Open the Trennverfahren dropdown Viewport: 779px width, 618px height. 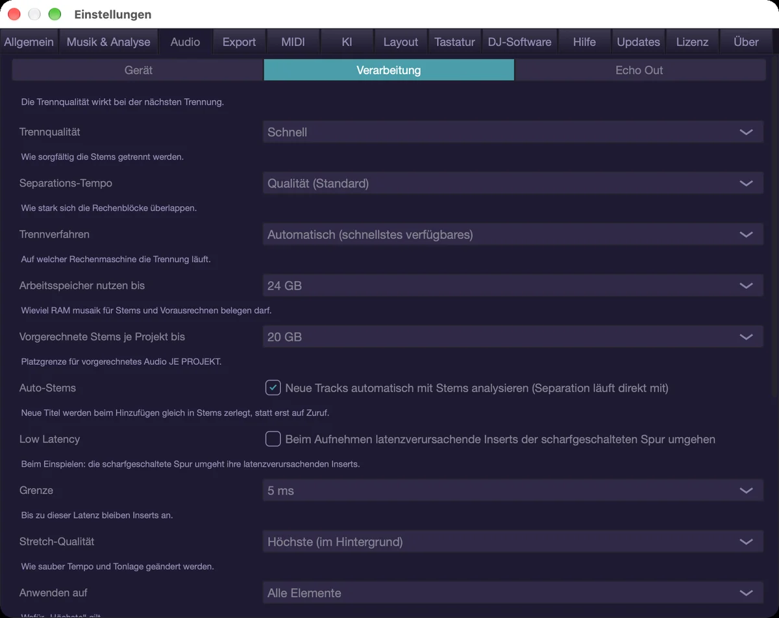tap(513, 234)
